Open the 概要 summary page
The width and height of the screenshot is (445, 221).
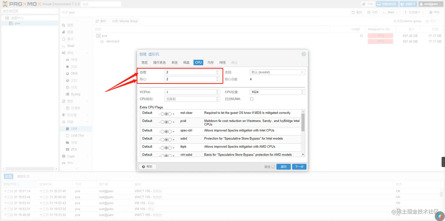pos(70,32)
